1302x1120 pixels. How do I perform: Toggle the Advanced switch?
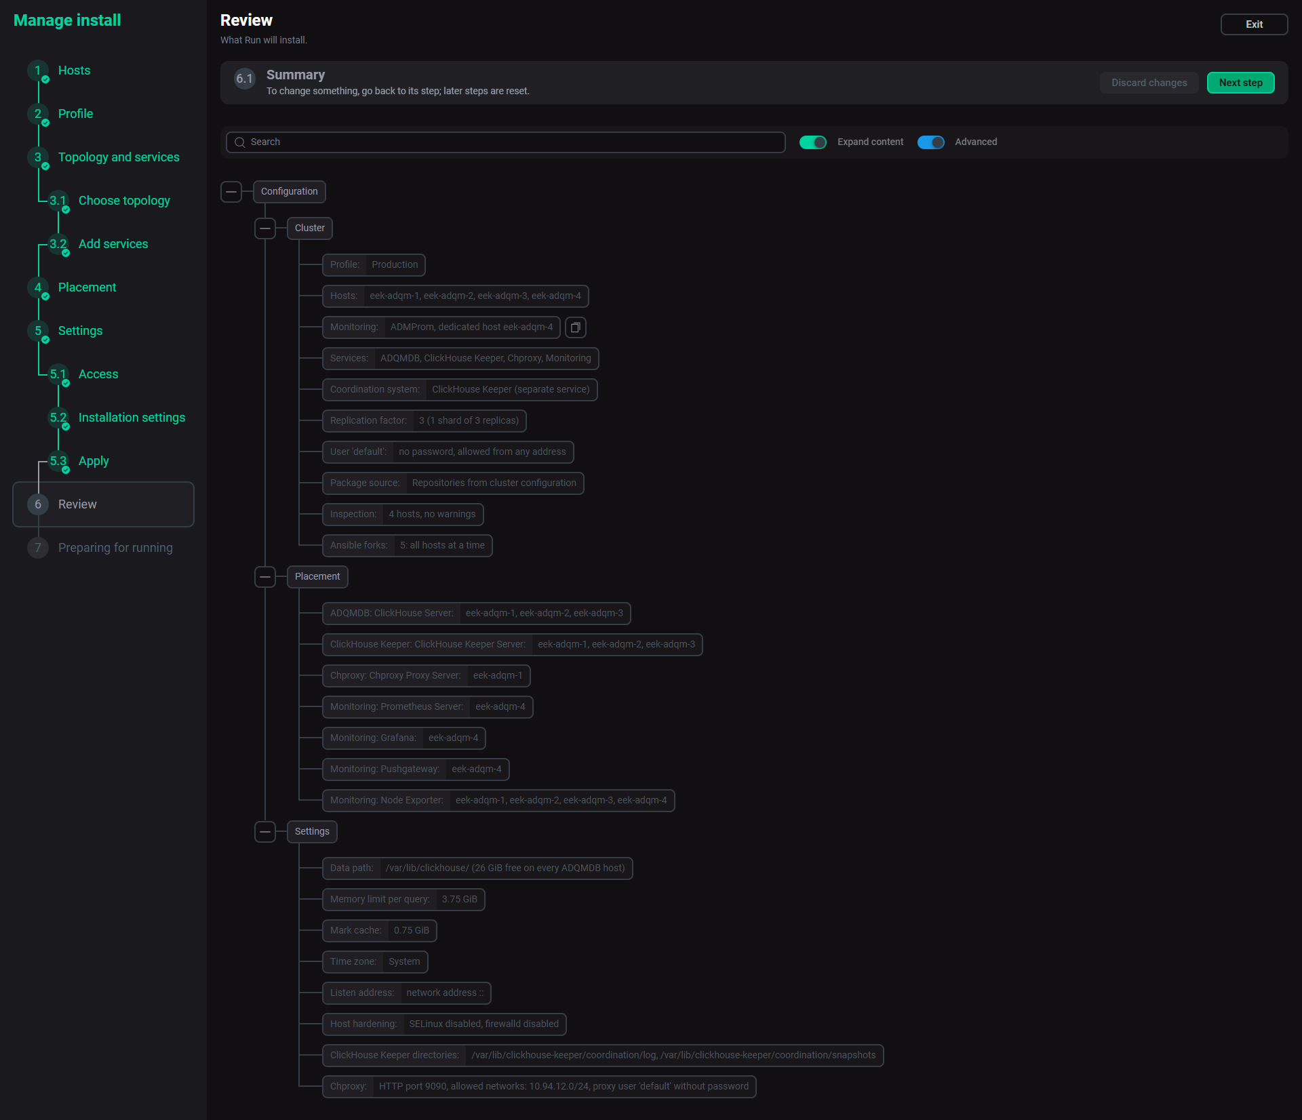tap(930, 142)
